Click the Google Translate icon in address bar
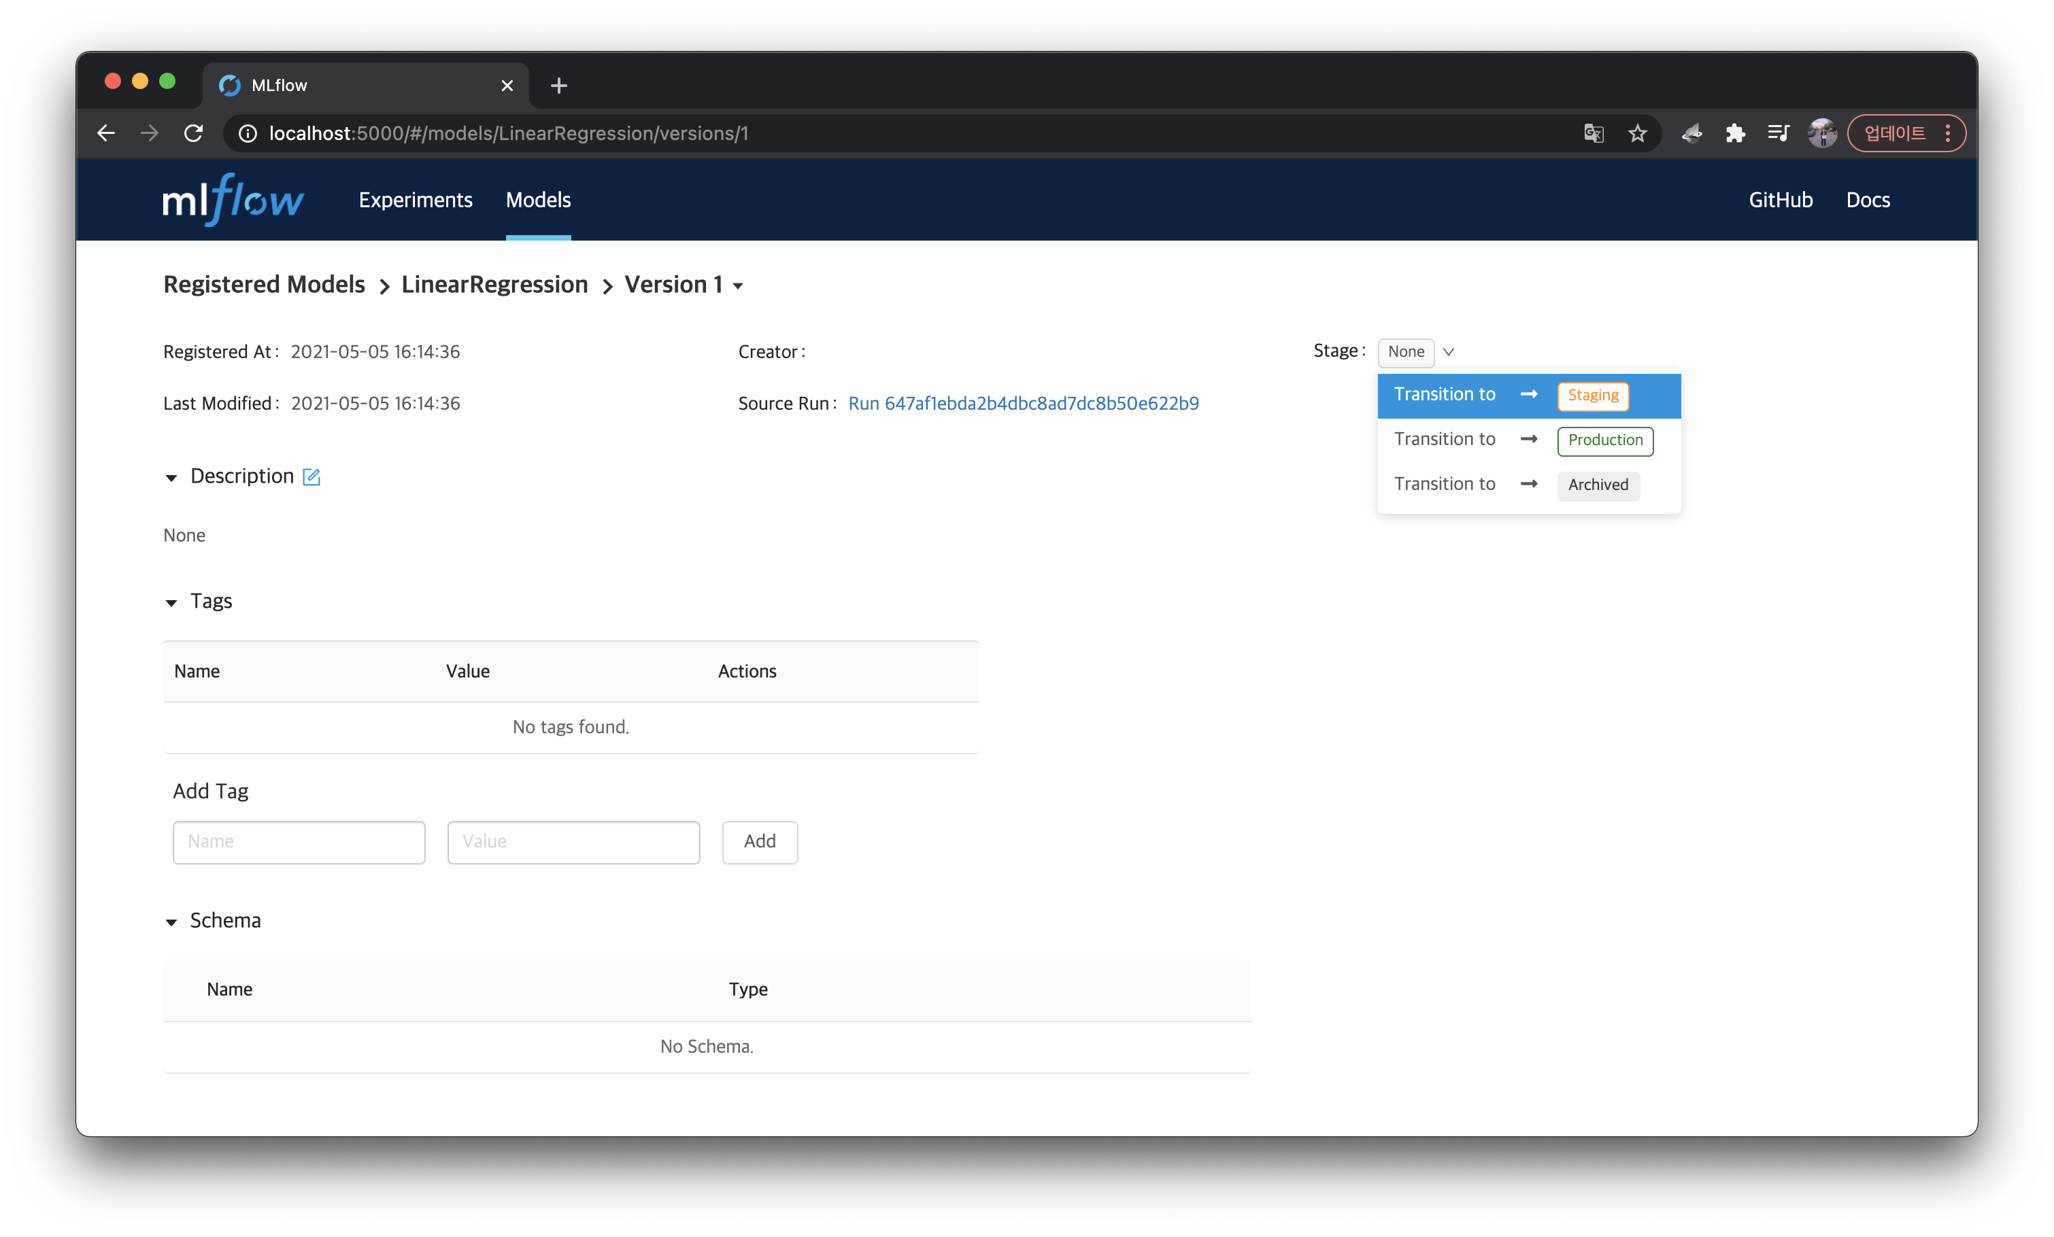2054x1237 pixels. [x=1593, y=133]
